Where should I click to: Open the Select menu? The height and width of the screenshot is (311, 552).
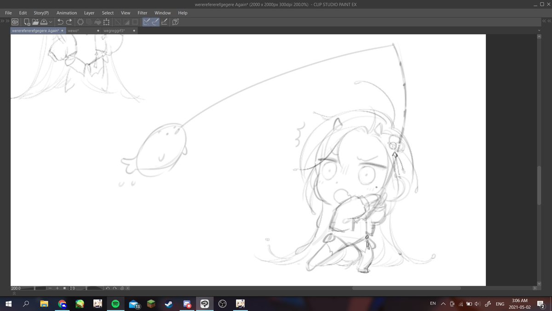coord(108,13)
